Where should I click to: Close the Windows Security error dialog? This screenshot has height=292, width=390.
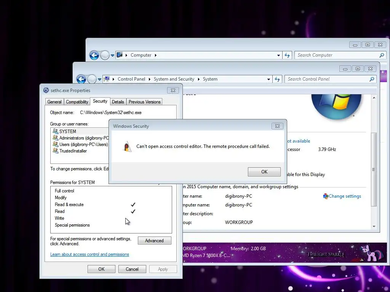(277, 126)
